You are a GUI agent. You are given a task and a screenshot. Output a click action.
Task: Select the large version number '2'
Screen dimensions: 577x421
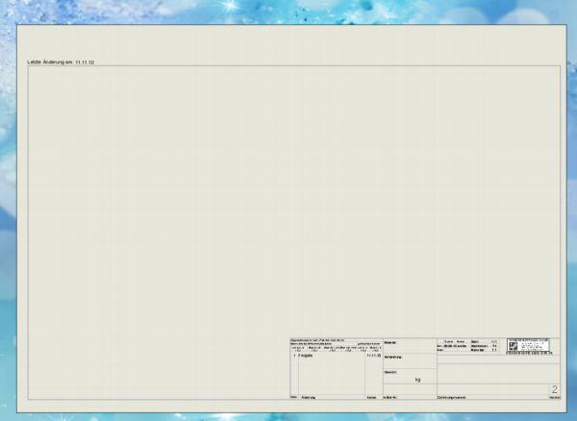tap(555, 389)
